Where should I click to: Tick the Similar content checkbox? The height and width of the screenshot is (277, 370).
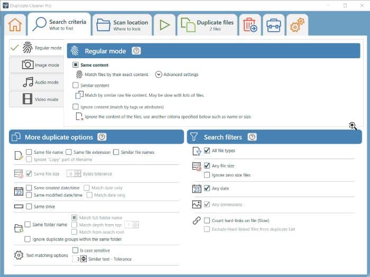coord(76,85)
